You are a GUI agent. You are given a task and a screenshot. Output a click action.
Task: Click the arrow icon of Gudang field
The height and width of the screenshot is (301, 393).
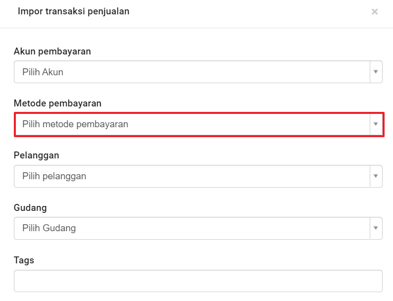click(x=376, y=228)
